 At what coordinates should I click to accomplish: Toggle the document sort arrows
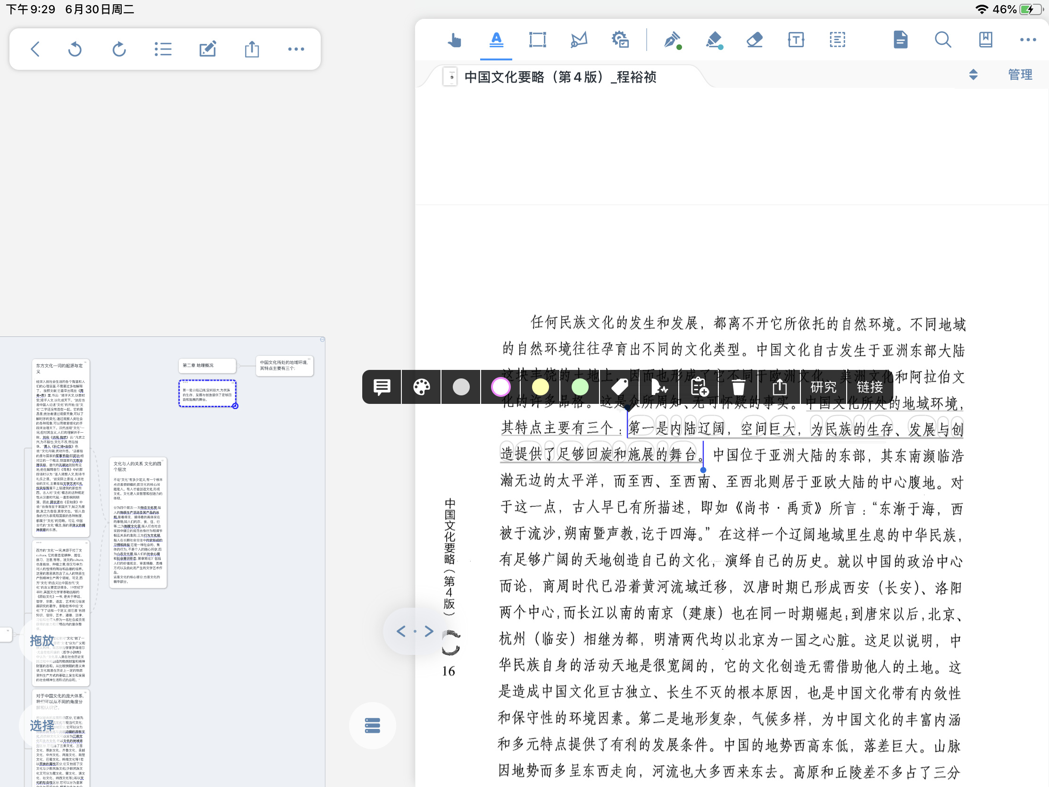(973, 75)
